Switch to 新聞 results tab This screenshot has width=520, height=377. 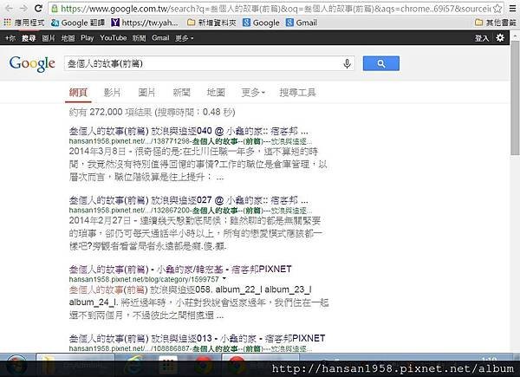(181, 93)
